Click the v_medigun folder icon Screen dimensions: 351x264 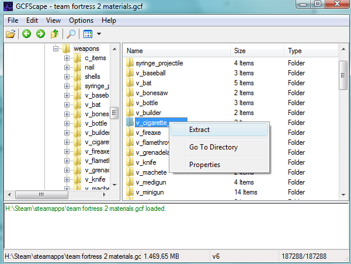pyautogui.click(x=130, y=182)
